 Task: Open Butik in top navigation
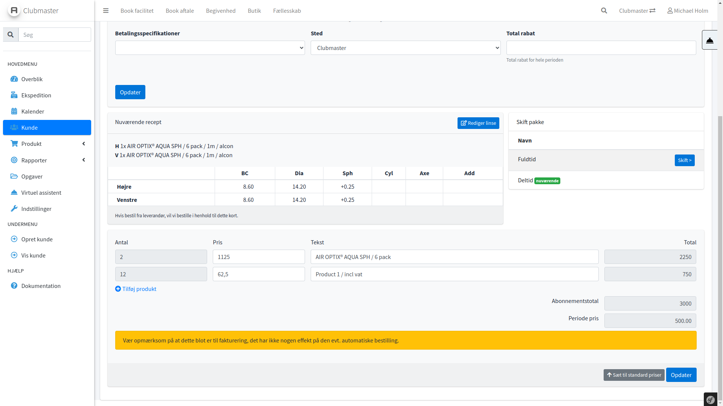coord(254,11)
